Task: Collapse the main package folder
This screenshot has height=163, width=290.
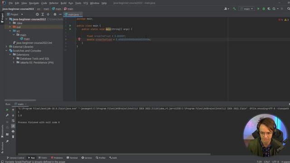Action: pyautogui.click(x=14, y=35)
